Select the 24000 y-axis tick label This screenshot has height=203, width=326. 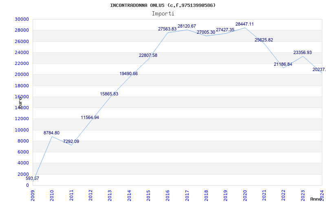point(22,53)
